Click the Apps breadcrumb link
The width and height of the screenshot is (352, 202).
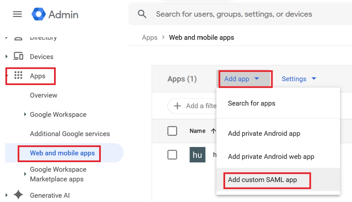(149, 38)
